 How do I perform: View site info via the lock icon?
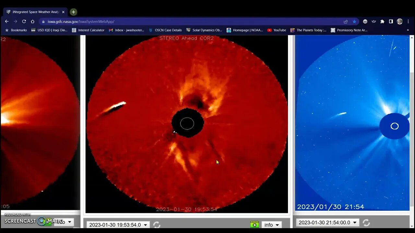pos(43,22)
